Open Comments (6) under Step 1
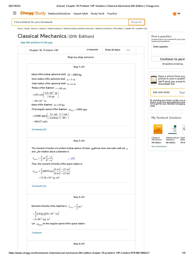This screenshot has width=194, height=259. click(39, 129)
